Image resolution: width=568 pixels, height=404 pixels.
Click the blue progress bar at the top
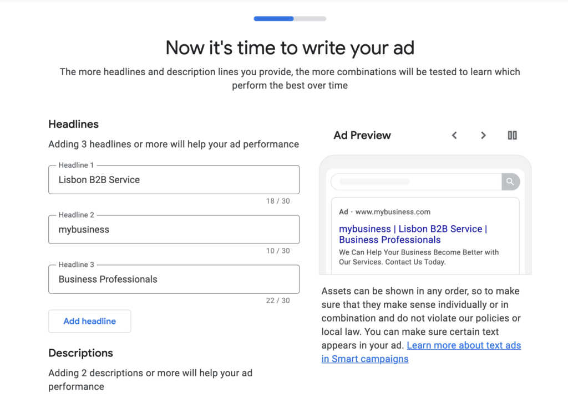pos(273,18)
